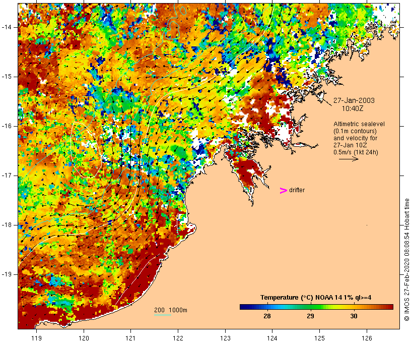Click latitude axis label '-14'
413x343 pixels.
7,27
